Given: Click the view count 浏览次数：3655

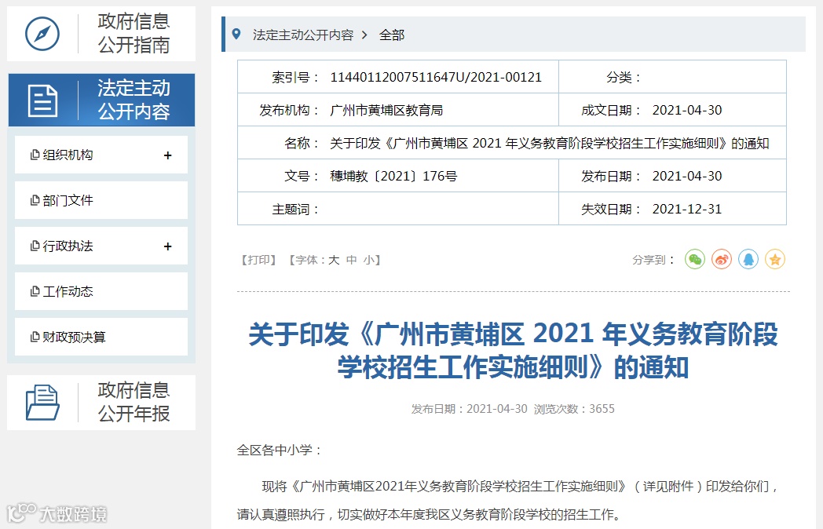Looking at the screenshot, I should (574, 409).
